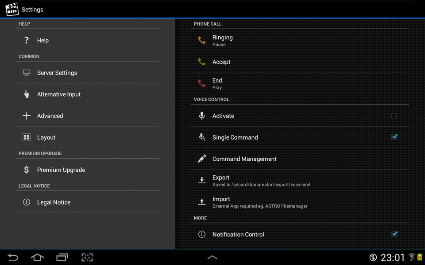Tap 'Saved to /sdcard/banamalon/export/voice.xml' text
This screenshot has width=425, height=265.
click(261, 185)
